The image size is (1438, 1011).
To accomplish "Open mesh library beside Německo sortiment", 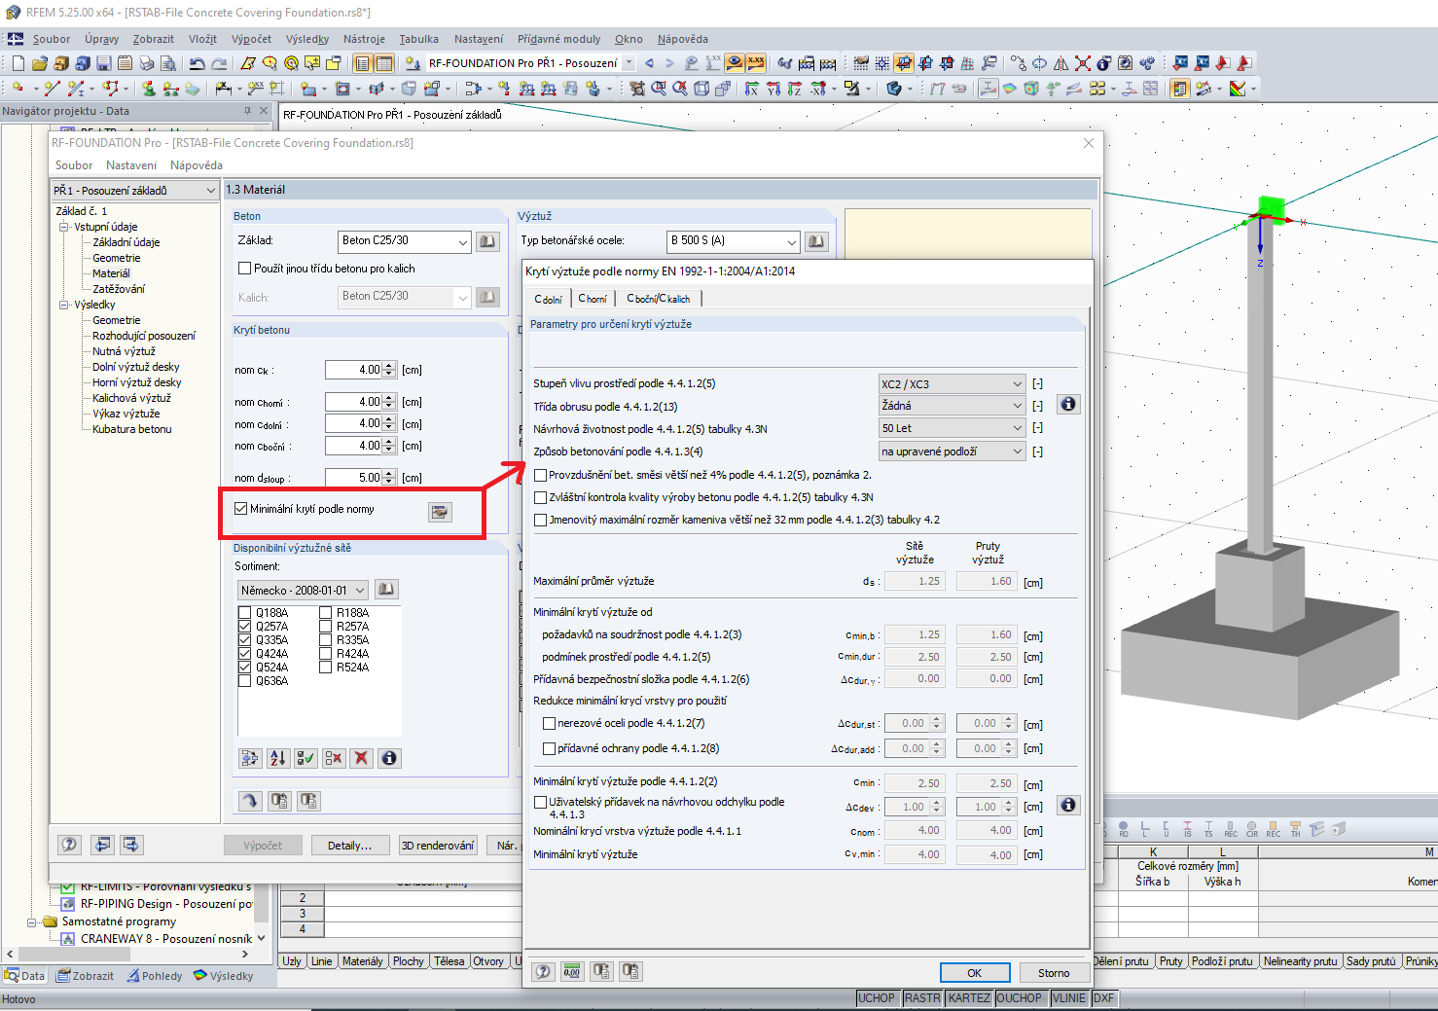I will [x=386, y=590].
